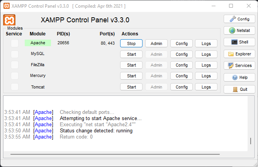Open the Netstat tool
Viewport: 258px width, 167px height.
[239, 30]
